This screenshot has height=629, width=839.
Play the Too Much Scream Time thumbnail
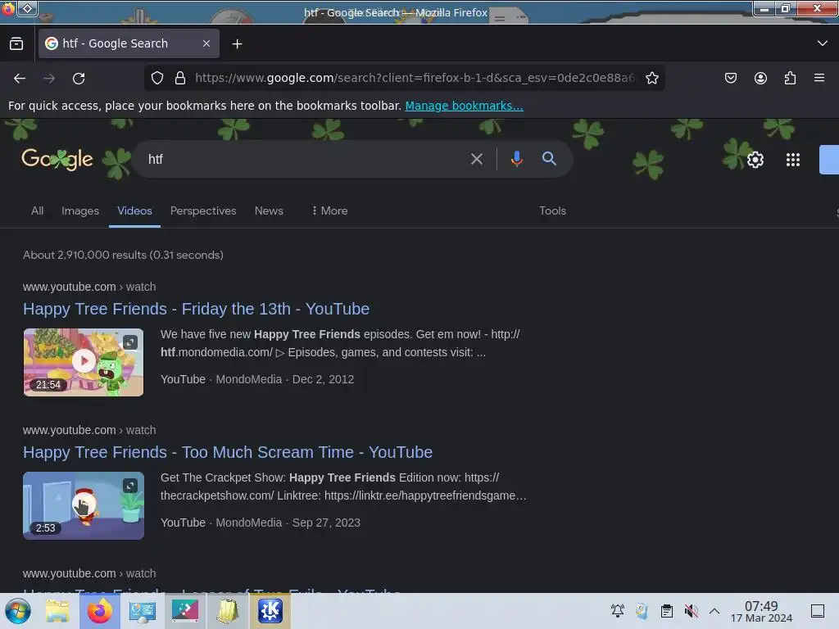(84, 505)
